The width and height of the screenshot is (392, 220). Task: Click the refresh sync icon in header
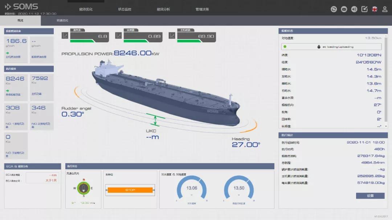pos(334,9)
